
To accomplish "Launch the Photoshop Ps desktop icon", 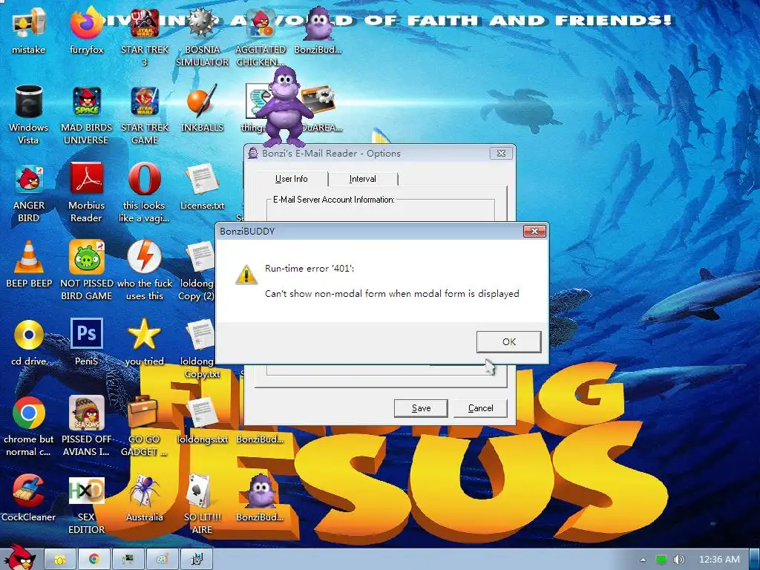I will 86,342.
